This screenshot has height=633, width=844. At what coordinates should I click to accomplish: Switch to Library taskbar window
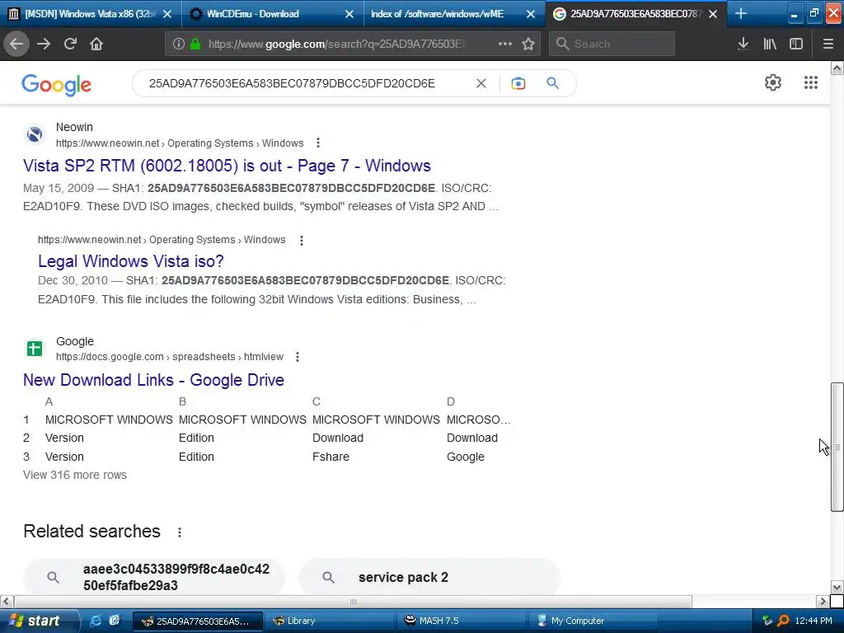coord(329,621)
